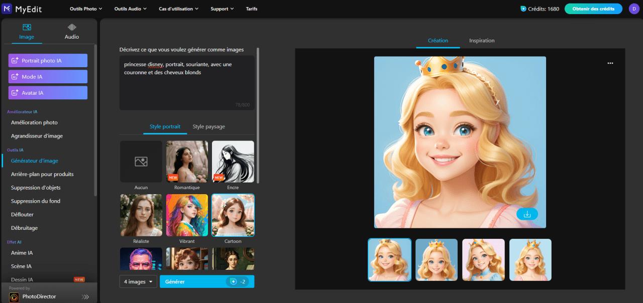Screen dimensions: 643x303
Task: Open the Avatar IA tool
Action: click(48, 92)
